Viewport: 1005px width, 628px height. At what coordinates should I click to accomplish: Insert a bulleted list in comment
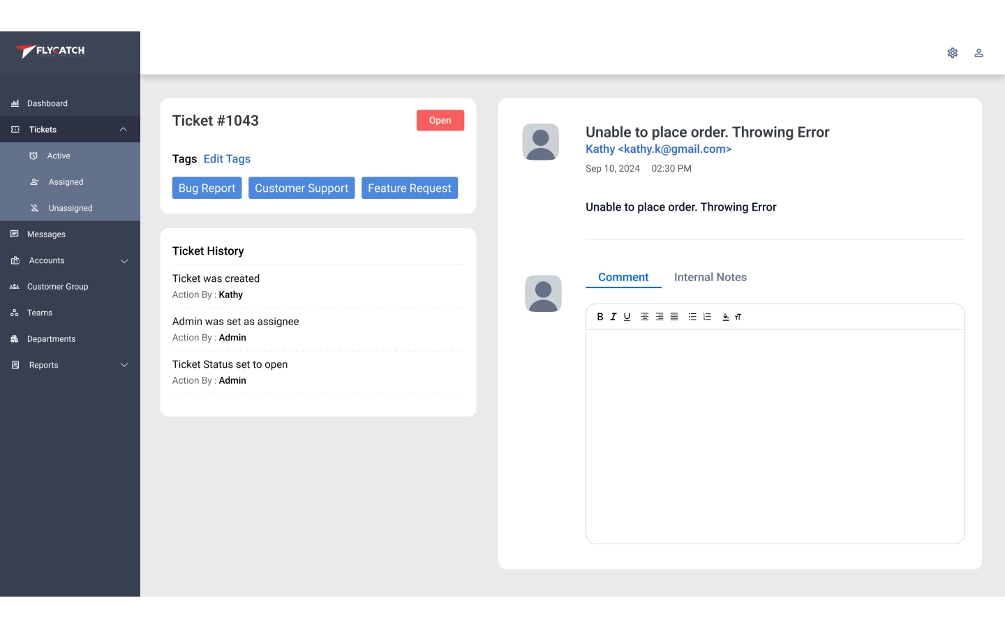pos(692,317)
